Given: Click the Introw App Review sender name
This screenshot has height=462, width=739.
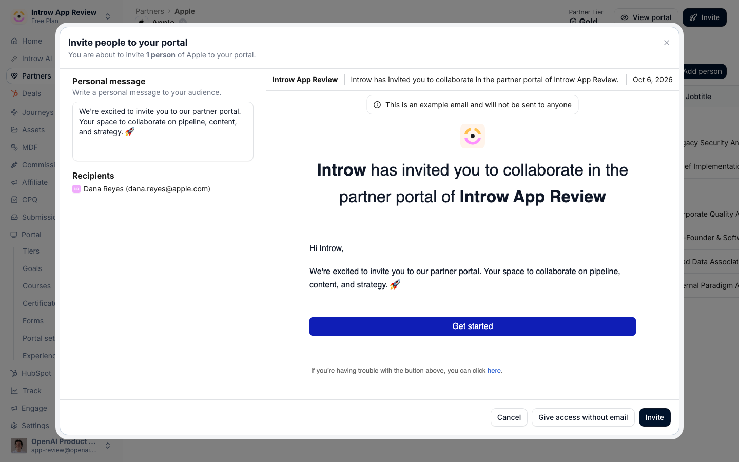Looking at the screenshot, I should [x=305, y=80].
